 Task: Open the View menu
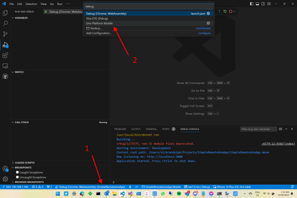[x=44, y=4]
